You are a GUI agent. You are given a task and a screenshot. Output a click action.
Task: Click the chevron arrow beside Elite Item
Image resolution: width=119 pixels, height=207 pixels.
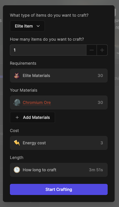coord(38,26)
